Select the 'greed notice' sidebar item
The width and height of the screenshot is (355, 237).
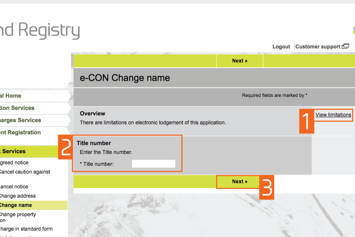tap(14, 163)
